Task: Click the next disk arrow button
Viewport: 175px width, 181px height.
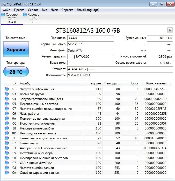Action: tap(170, 30)
